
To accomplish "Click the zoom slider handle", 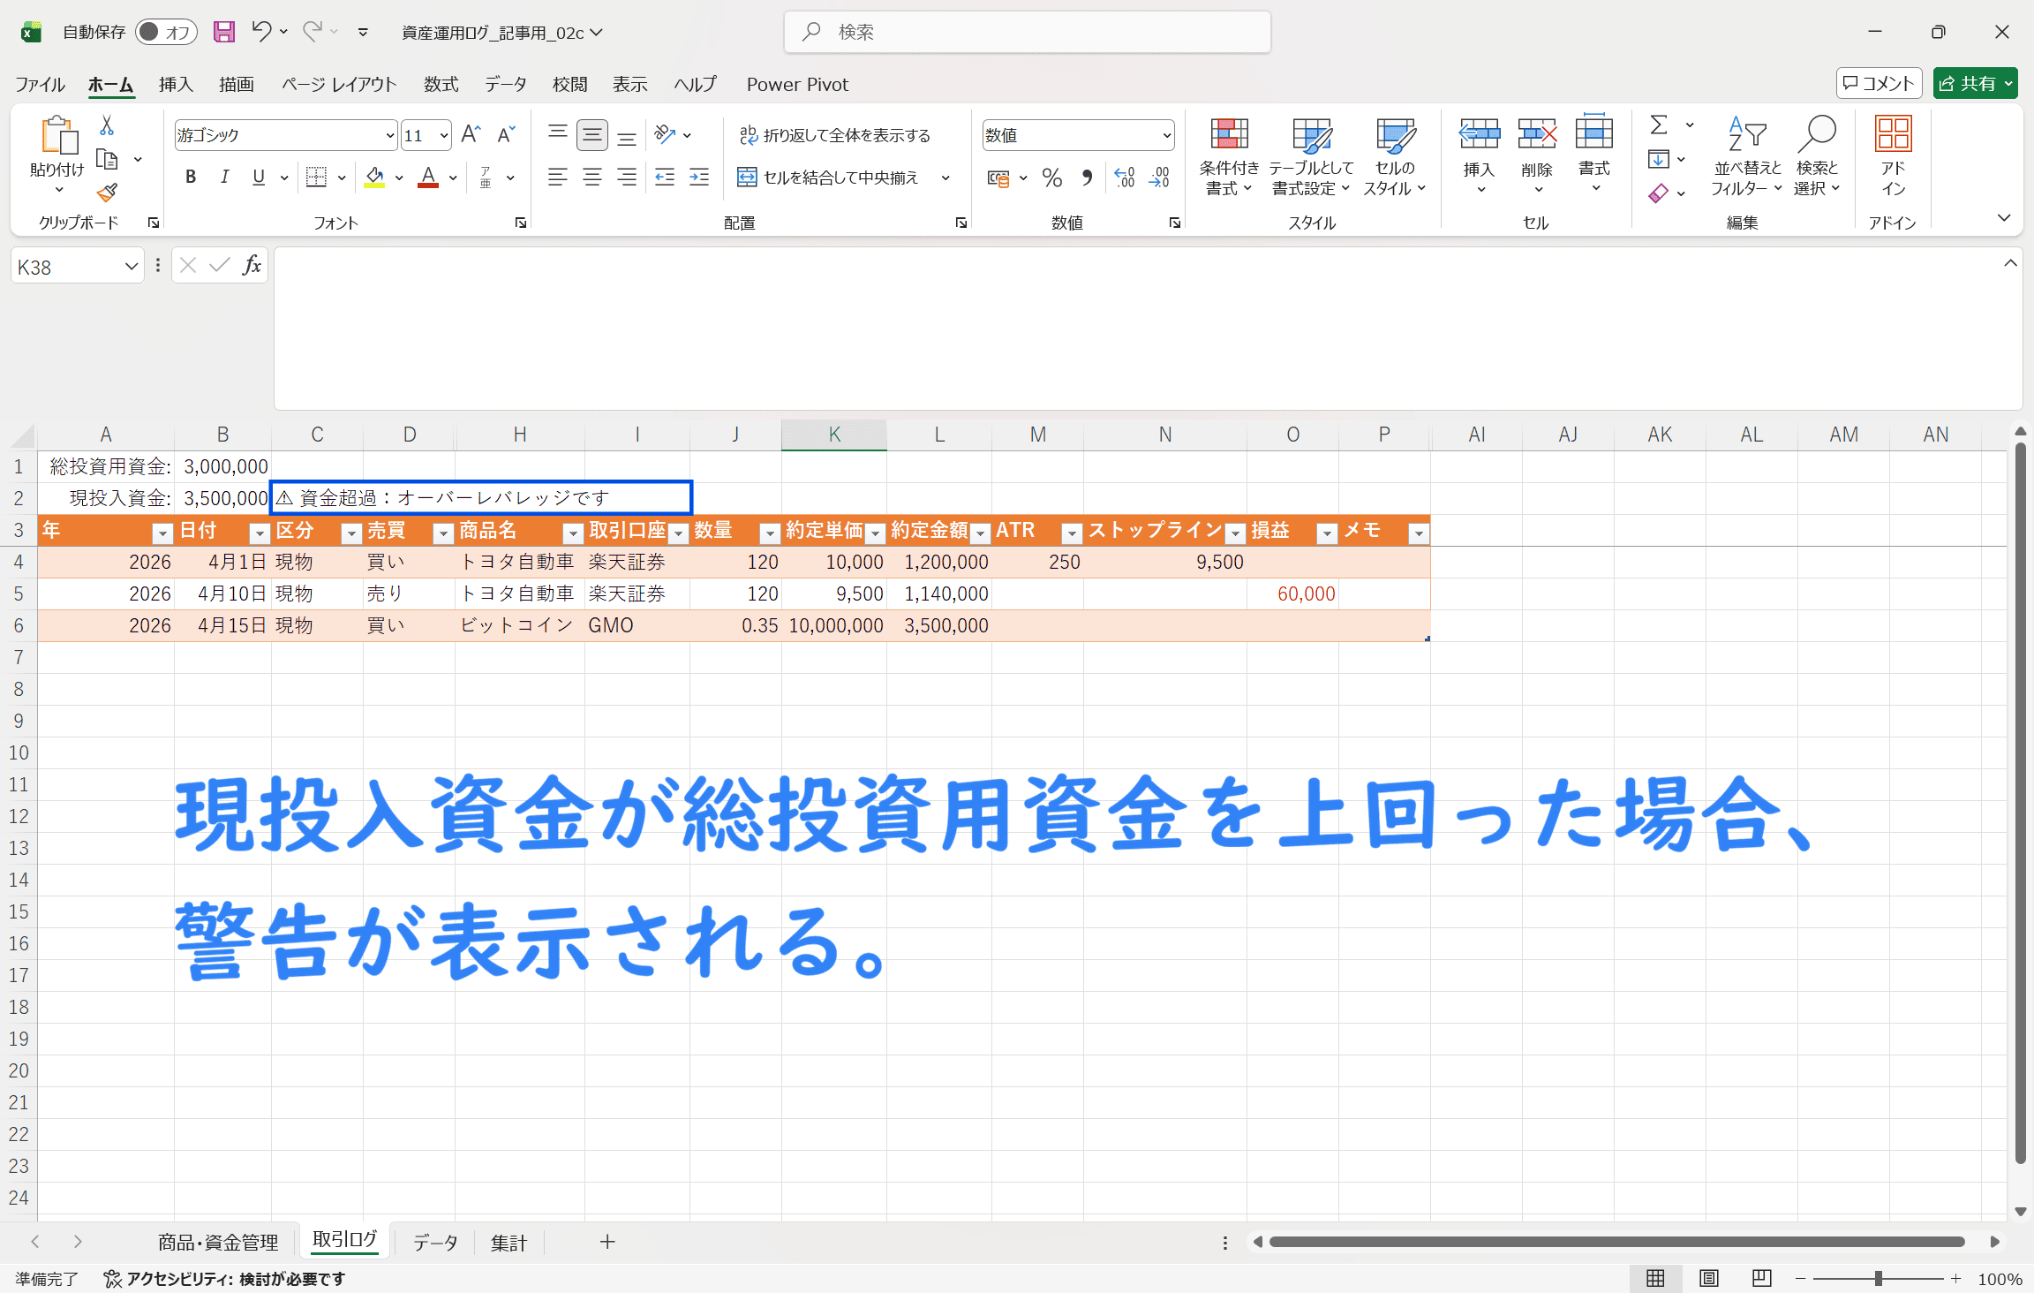I will coord(1878,1278).
